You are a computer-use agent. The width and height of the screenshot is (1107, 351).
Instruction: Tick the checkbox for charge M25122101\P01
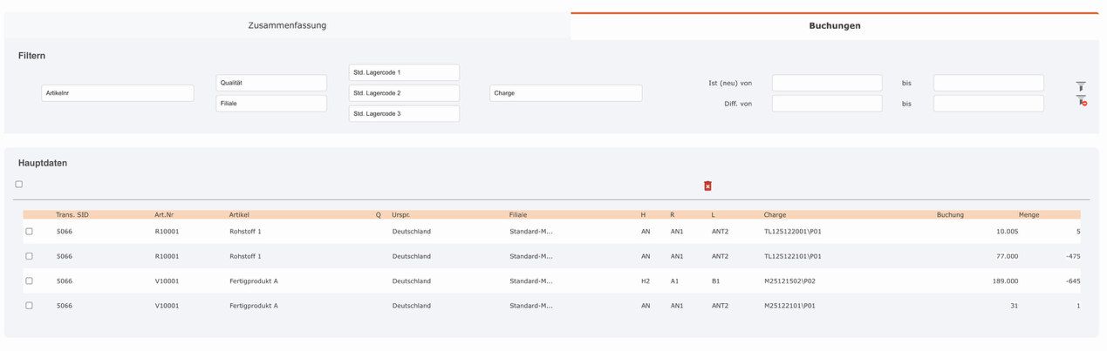tap(29, 306)
